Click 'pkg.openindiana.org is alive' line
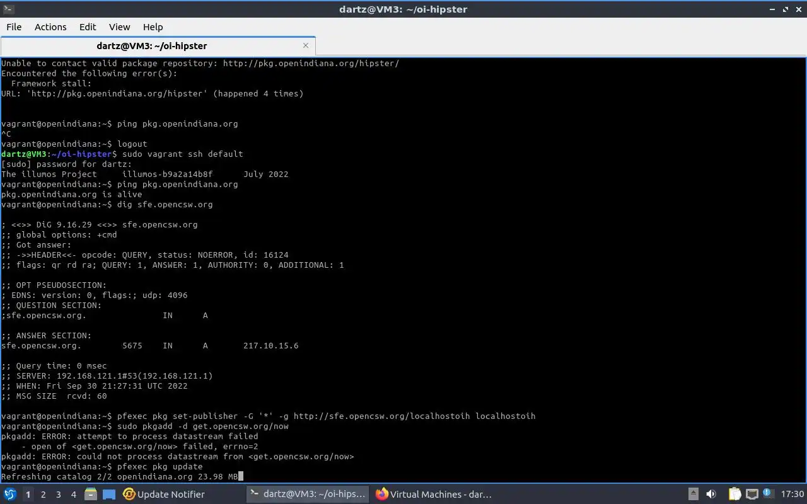The image size is (807, 504). click(71, 194)
